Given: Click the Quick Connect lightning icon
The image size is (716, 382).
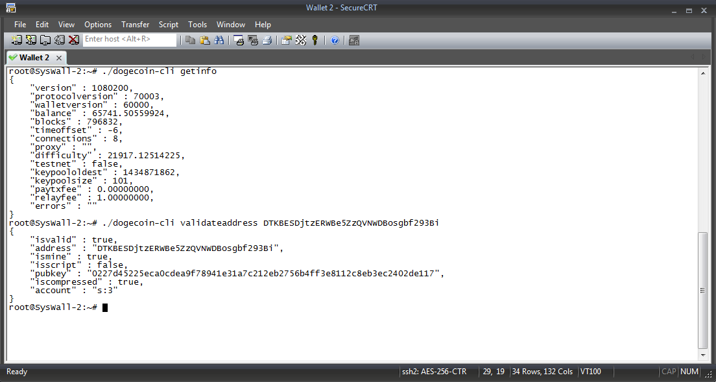Looking at the screenshot, I should click(30, 40).
